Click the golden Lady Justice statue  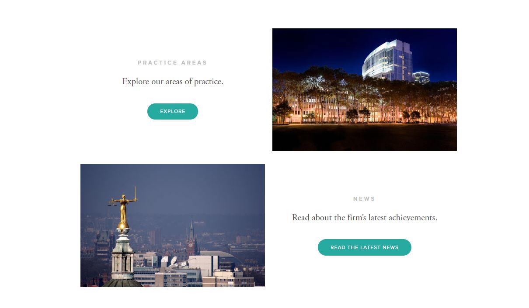tap(124, 207)
